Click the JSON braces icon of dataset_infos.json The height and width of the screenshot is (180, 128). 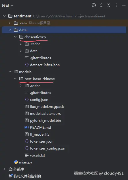click(x=27, y=65)
